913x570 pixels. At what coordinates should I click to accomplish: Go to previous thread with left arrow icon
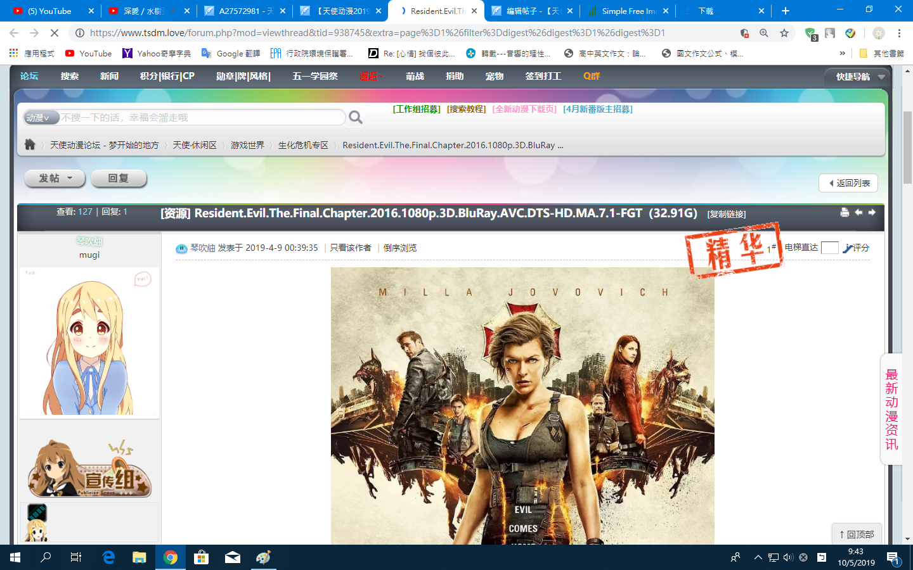click(858, 212)
